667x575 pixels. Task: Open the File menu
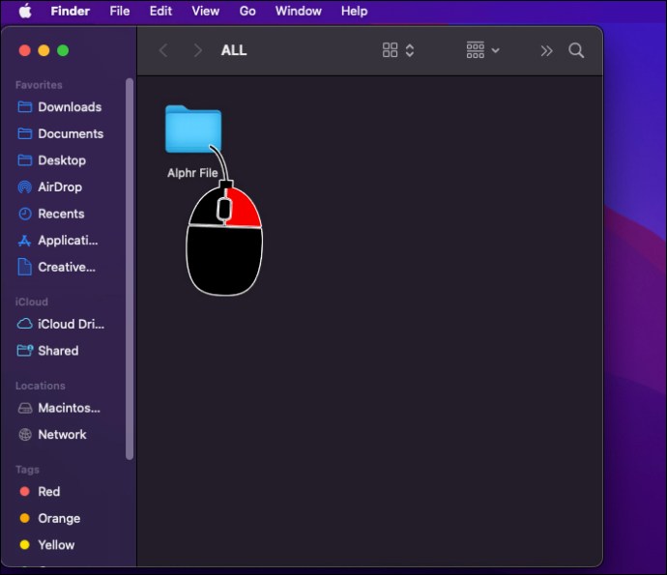(120, 11)
